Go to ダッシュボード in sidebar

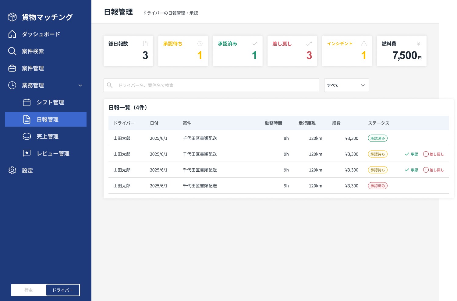point(41,34)
